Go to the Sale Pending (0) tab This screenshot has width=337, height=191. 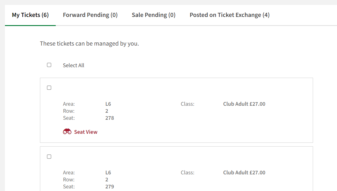tap(154, 15)
